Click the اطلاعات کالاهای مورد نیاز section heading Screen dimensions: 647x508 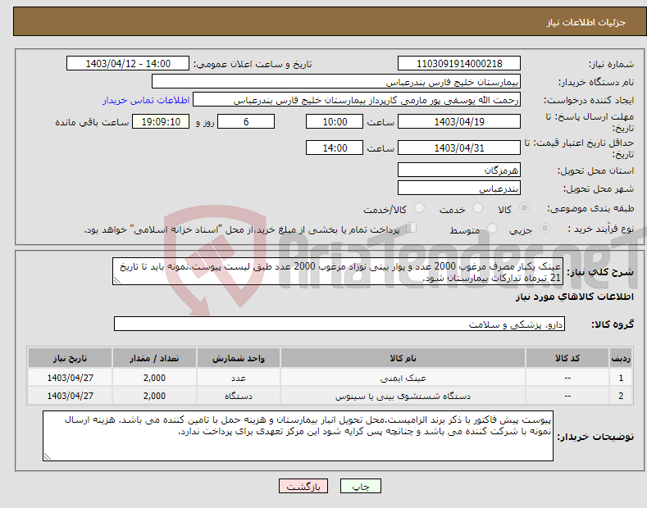[574, 297]
